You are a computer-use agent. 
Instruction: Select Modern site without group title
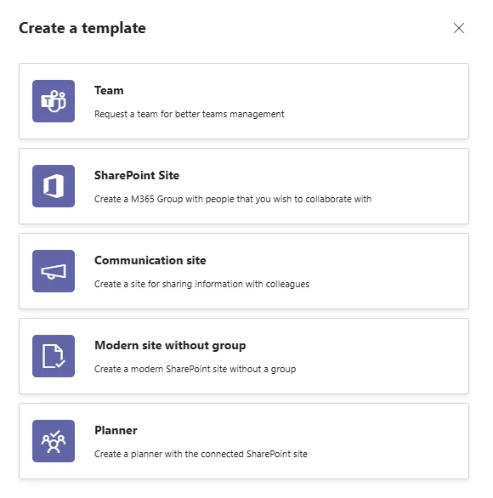(170, 346)
